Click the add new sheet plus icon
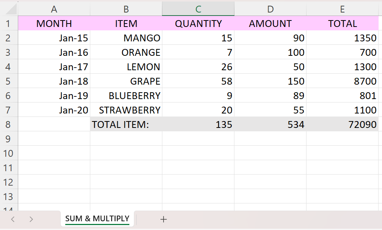Image resolution: width=382 pixels, height=230 pixels. pyautogui.click(x=163, y=219)
